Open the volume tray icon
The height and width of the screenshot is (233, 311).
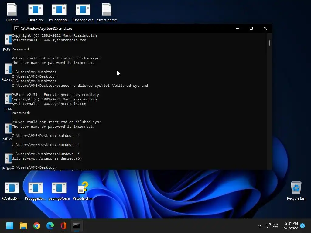click(x=275, y=226)
